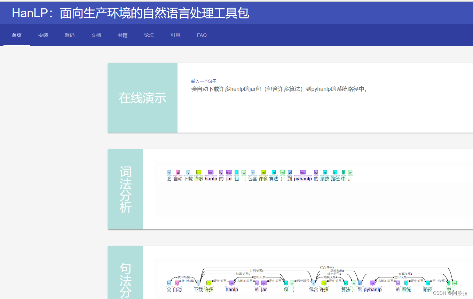Click the d tag above 自动 in 句法分析
Image resolution: width=473 pixels, height=299 pixels.
coord(177,283)
